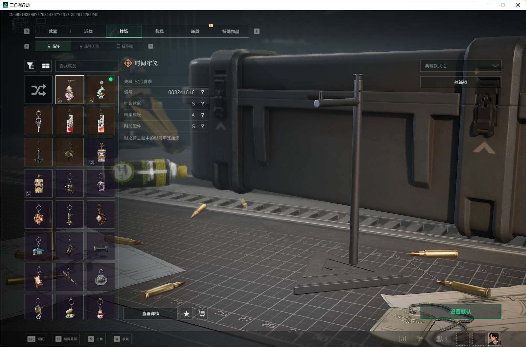Click question mark next to 挂饰炫彩

pyautogui.click(x=203, y=104)
